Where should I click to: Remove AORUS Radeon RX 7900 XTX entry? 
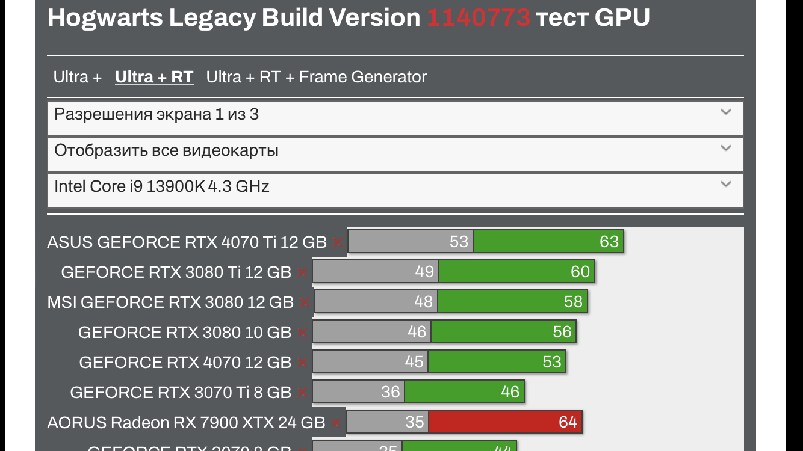(336, 423)
